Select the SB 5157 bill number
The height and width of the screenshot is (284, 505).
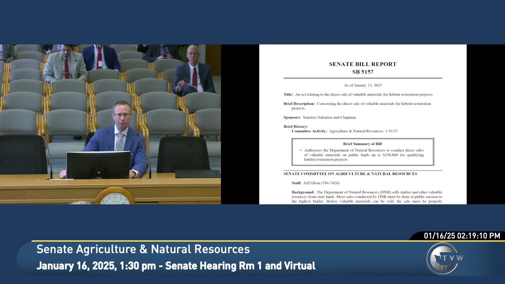[x=362, y=72]
